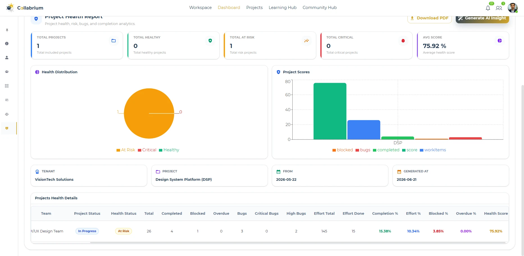524x256 pixels.
Task: Open Community Hub in the top navigation
Action: [x=320, y=8]
